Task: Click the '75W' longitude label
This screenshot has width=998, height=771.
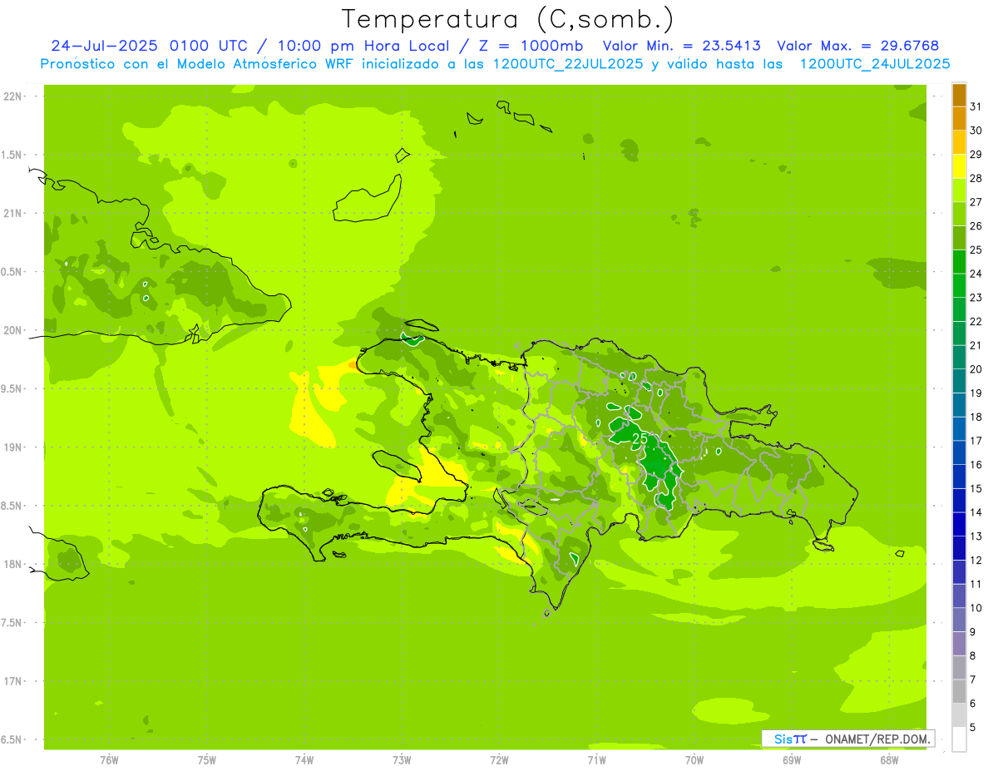Action: [x=207, y=760]
